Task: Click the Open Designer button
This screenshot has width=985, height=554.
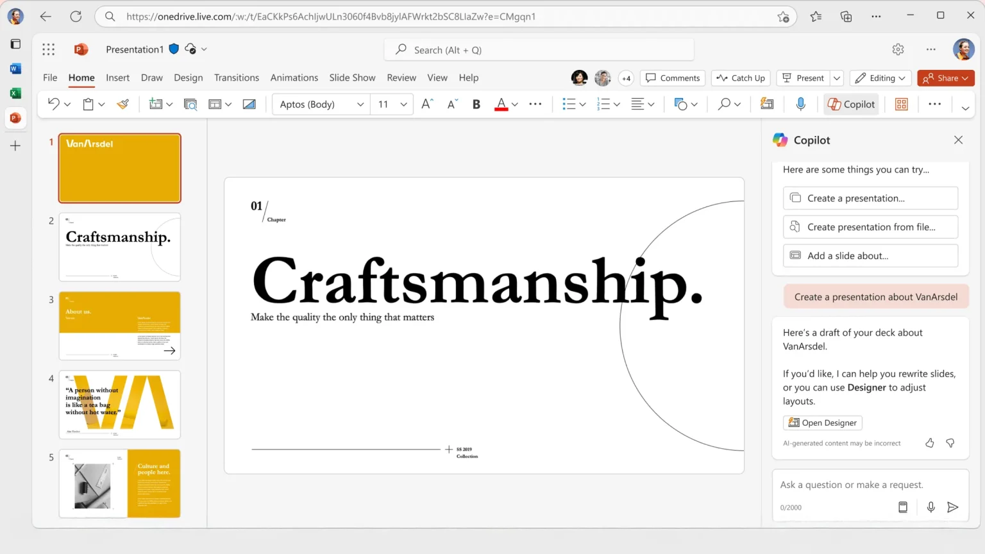Action: 822,423
